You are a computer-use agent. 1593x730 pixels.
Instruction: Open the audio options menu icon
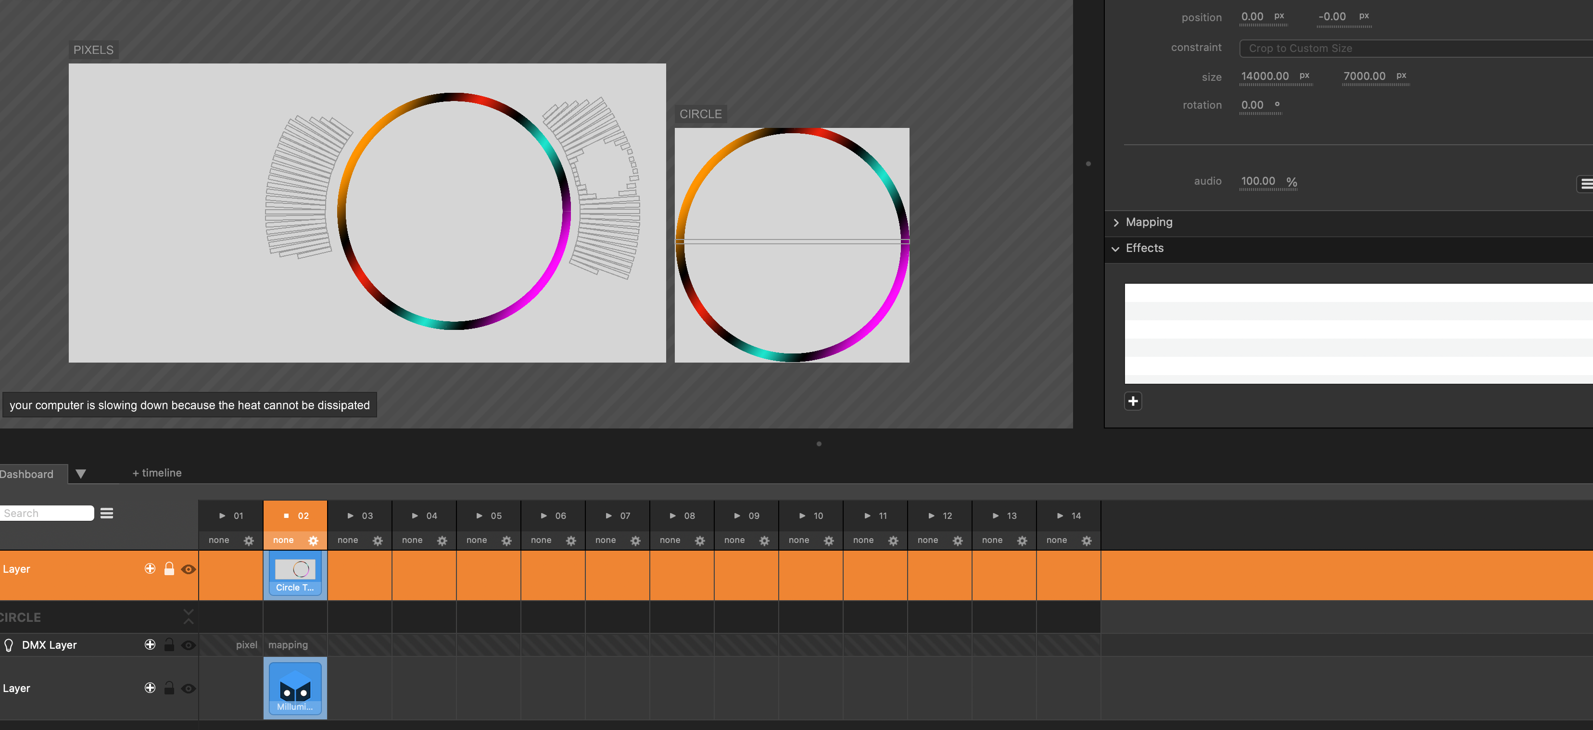pyautogui.click(x=1586, y=184)
